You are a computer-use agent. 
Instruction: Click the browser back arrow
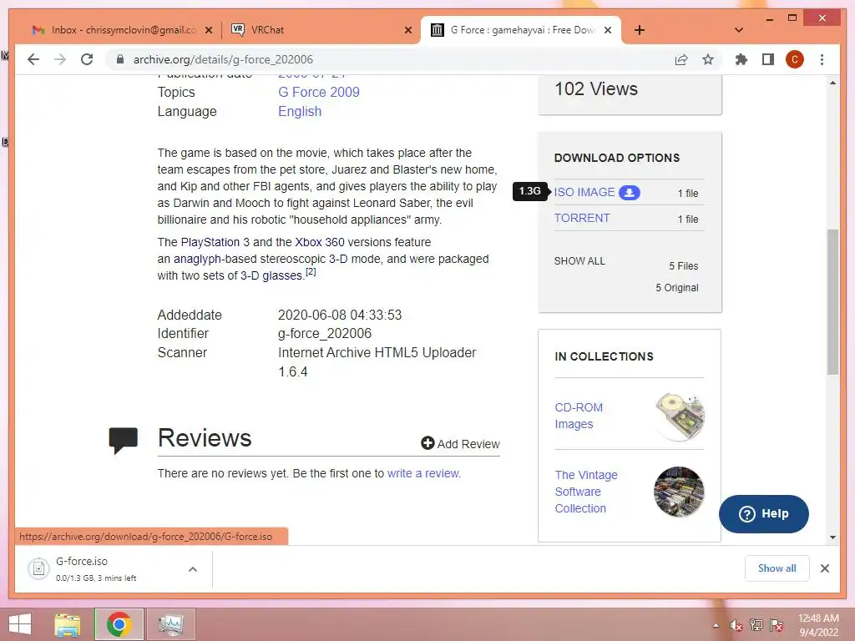click(x=33, y=59)
